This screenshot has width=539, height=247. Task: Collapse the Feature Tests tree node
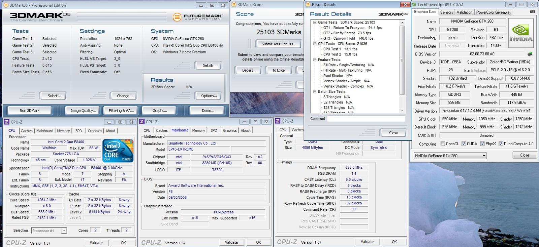coord(315,60)
